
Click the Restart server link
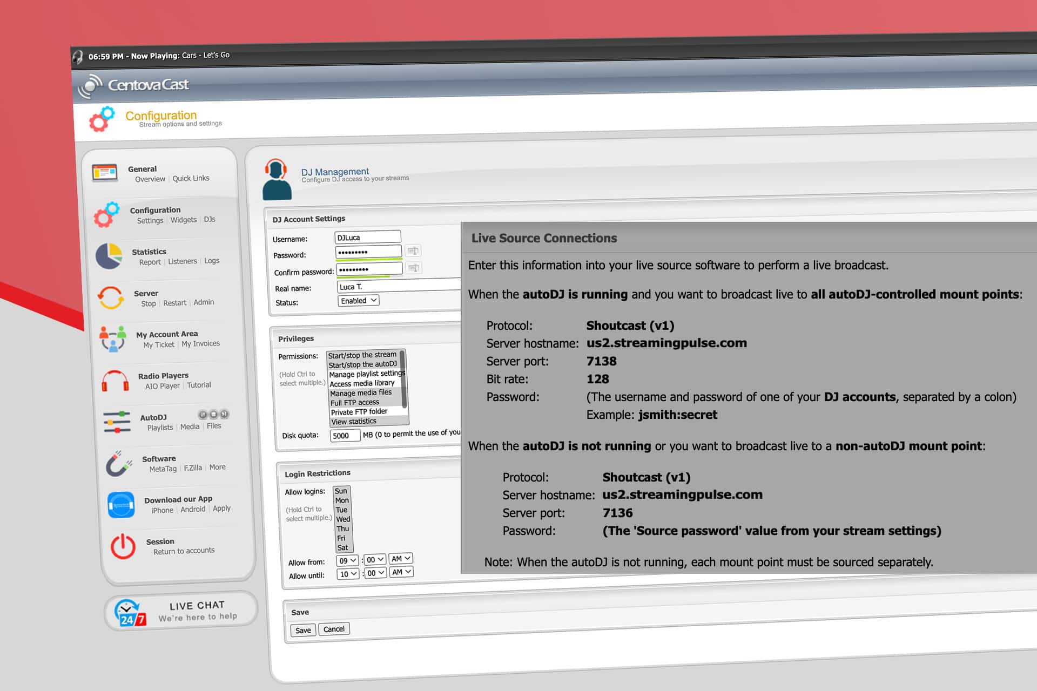pos(174,303)
